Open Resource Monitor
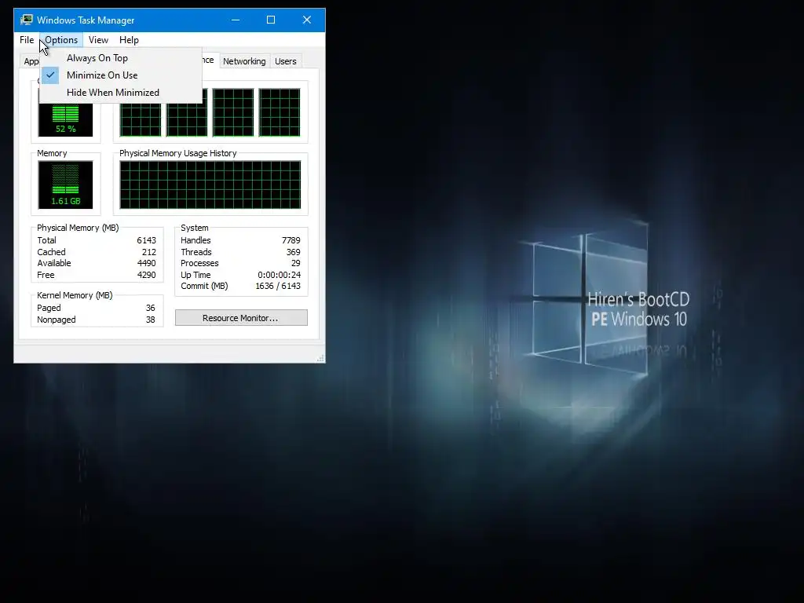 pos(241,318)
